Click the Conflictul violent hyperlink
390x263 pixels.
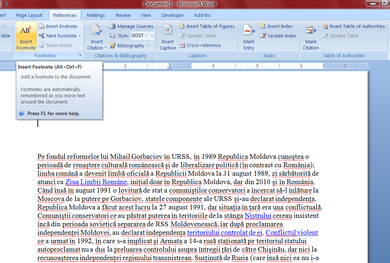point(291,233)
